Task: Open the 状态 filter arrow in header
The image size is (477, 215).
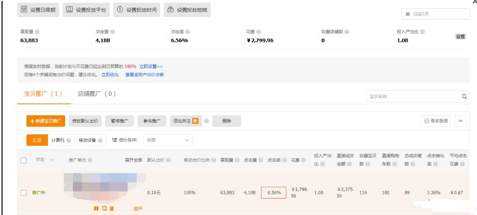Action: tap(52, 159)
